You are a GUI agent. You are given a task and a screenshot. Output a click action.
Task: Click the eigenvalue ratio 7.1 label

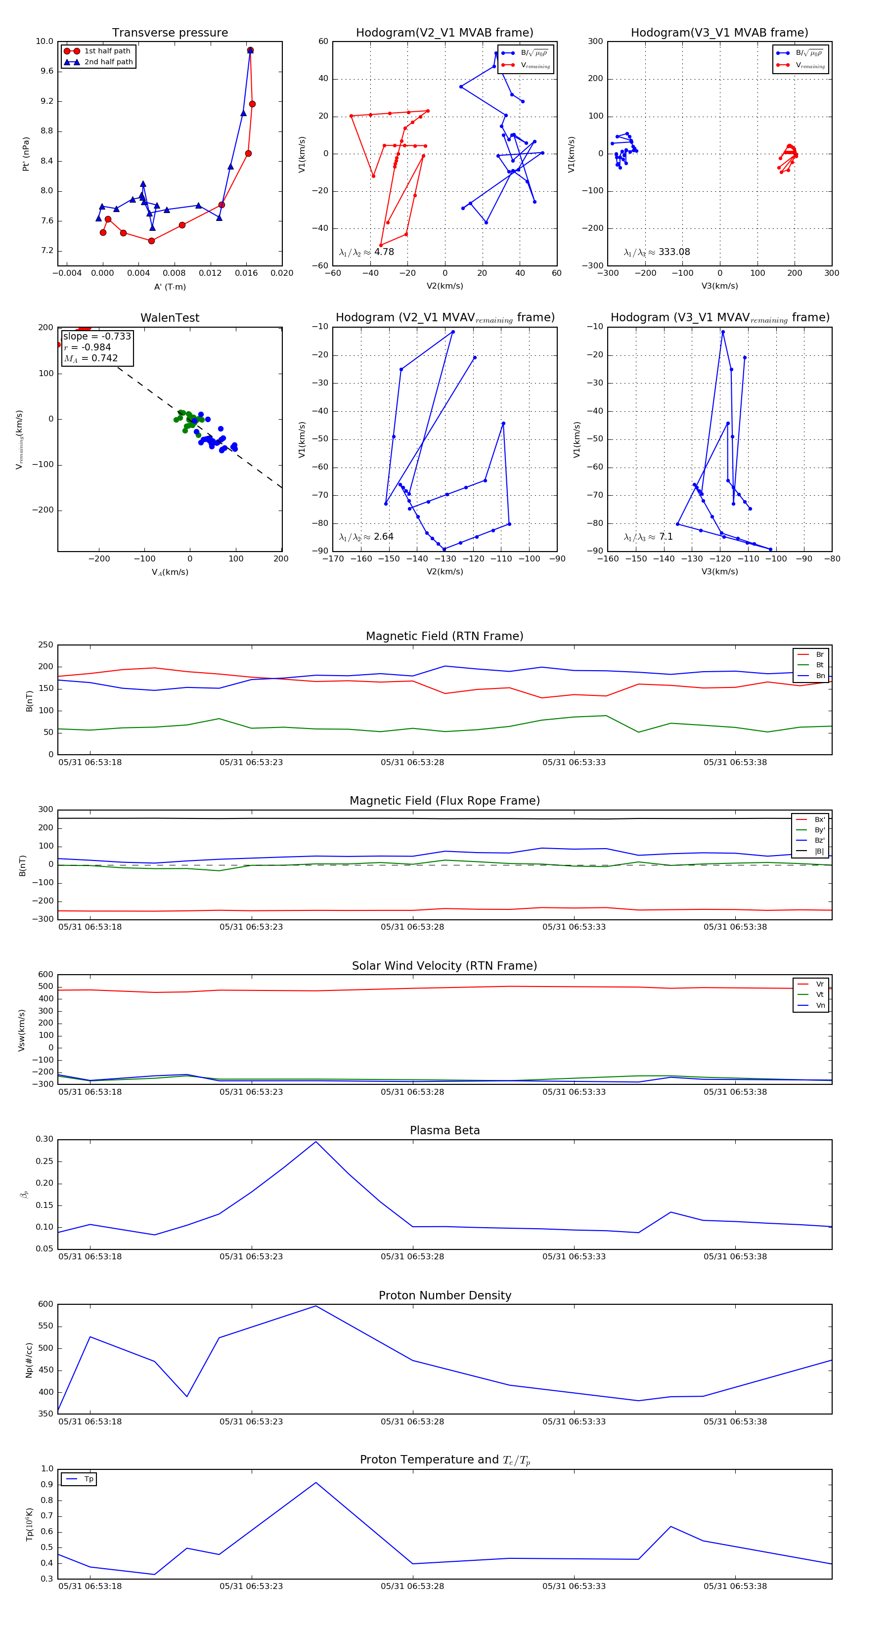(648, 537)
